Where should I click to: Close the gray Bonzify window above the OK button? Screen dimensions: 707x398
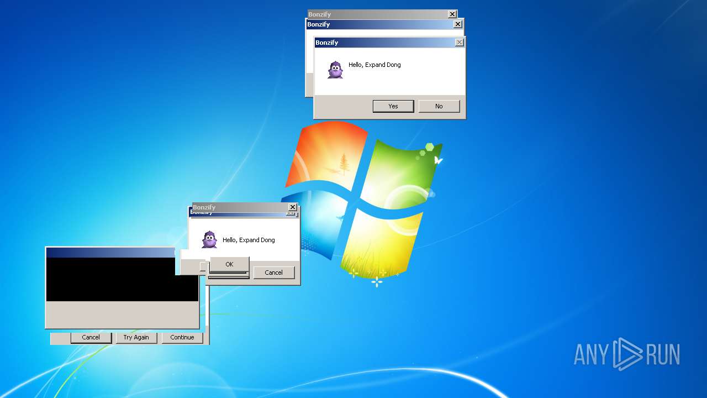point(293,207)
